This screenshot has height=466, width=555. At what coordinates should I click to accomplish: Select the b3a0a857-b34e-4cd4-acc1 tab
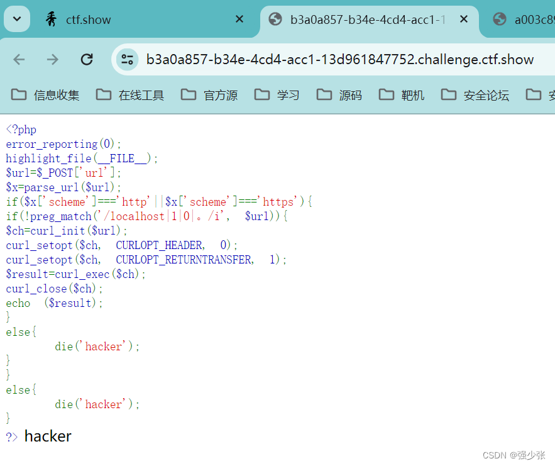[x=370, y=19]
